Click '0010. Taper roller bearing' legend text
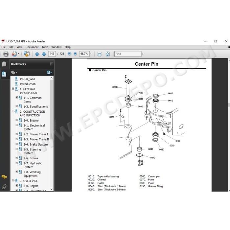Image resolution: width=230 pixels, height=230 pixels. (103, 176)
